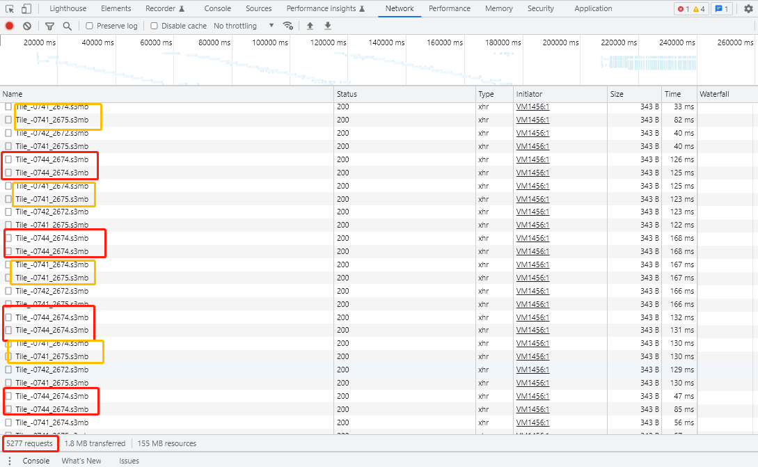Activate the inspect element picker icon
The image size is (758, 467).
tap(10, 9)
